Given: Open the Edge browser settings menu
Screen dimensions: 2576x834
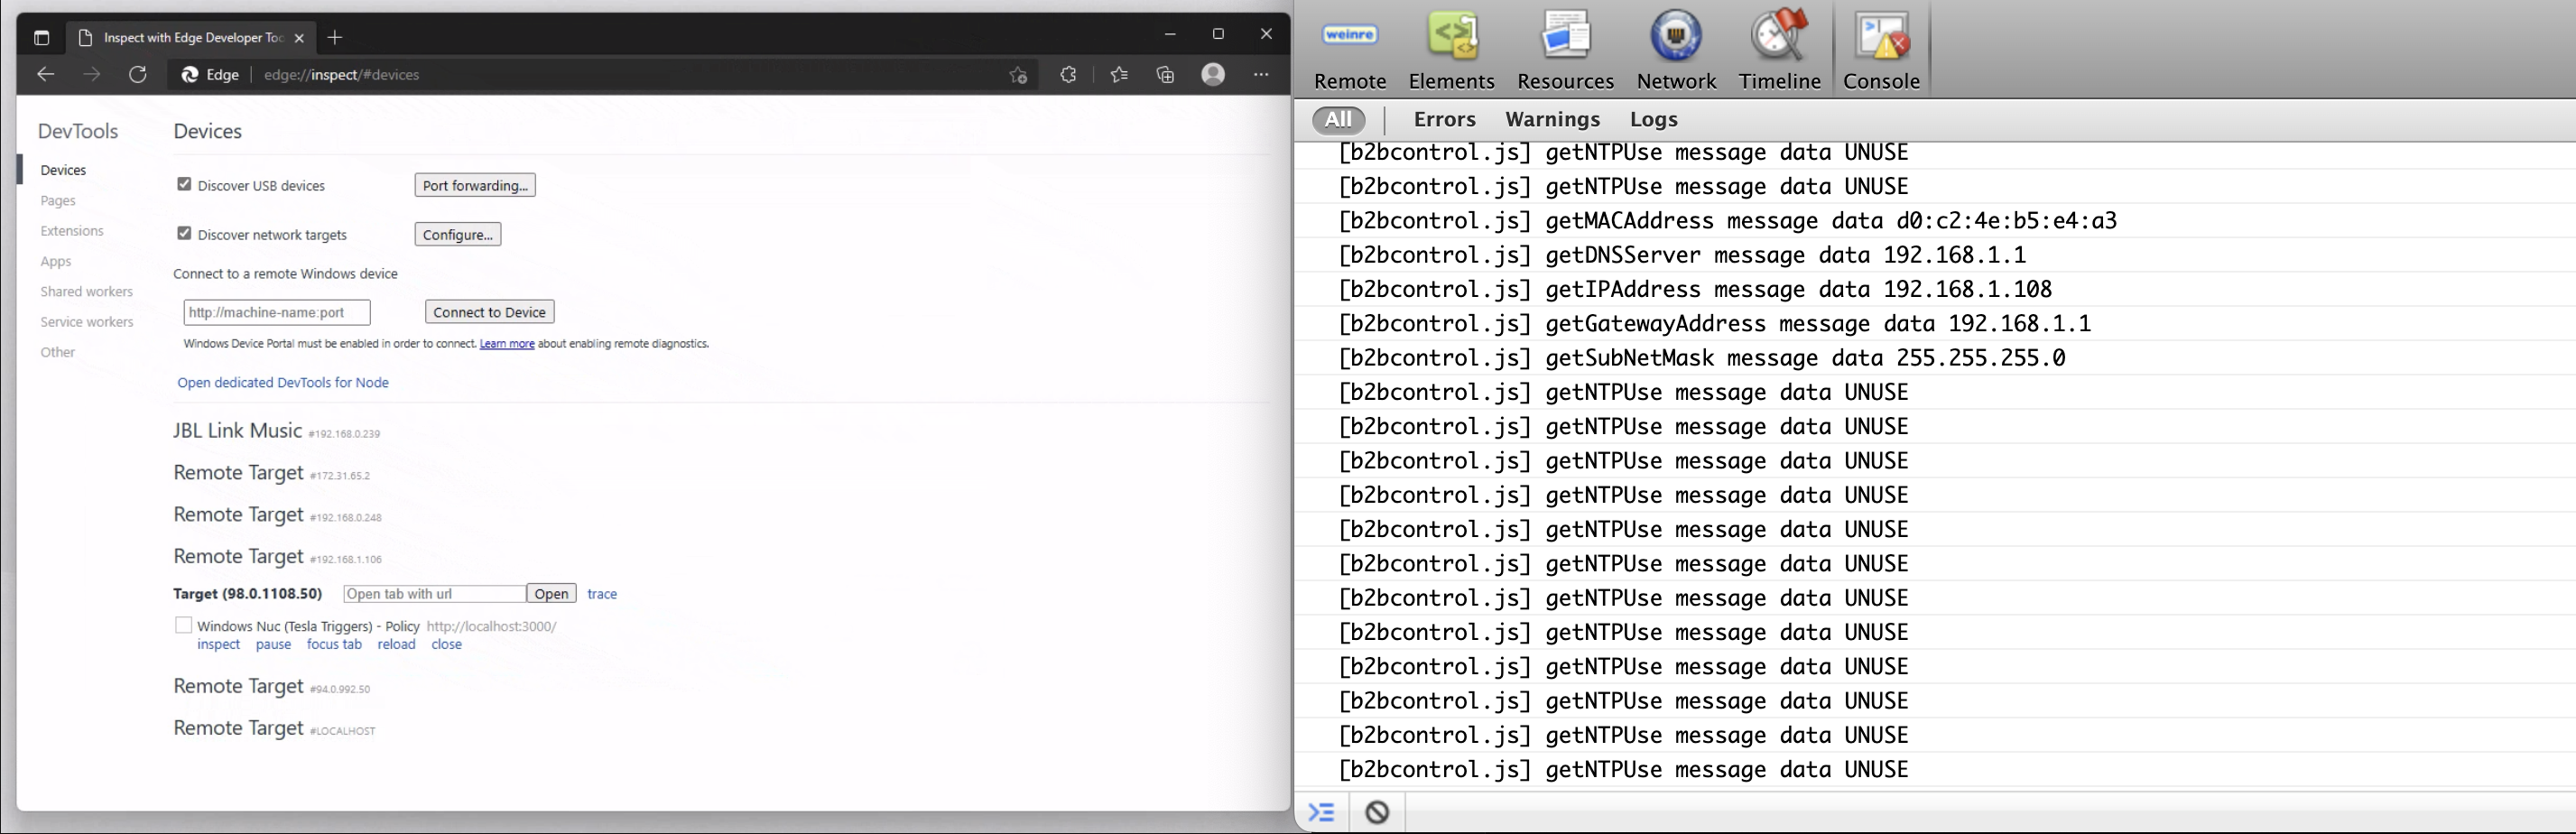Looking at the screenshot, I should click(x=1261, y=74).
